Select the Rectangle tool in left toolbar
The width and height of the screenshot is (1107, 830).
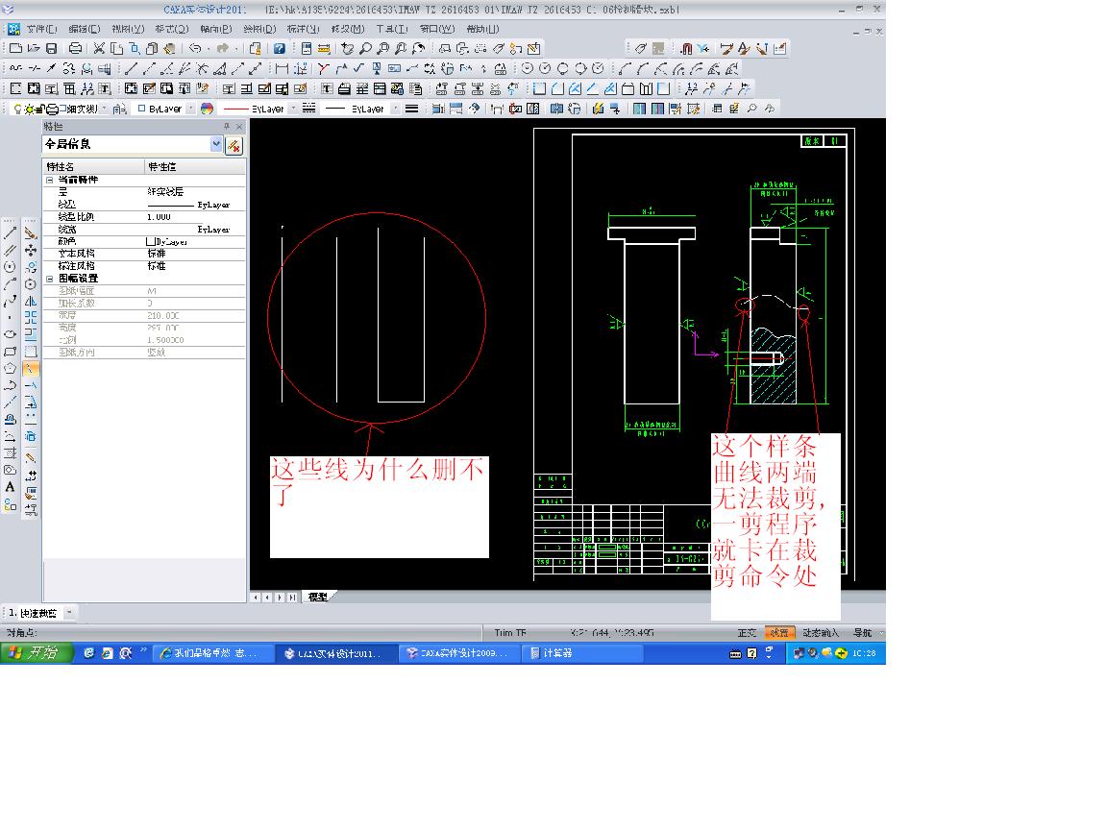(10, 352)
